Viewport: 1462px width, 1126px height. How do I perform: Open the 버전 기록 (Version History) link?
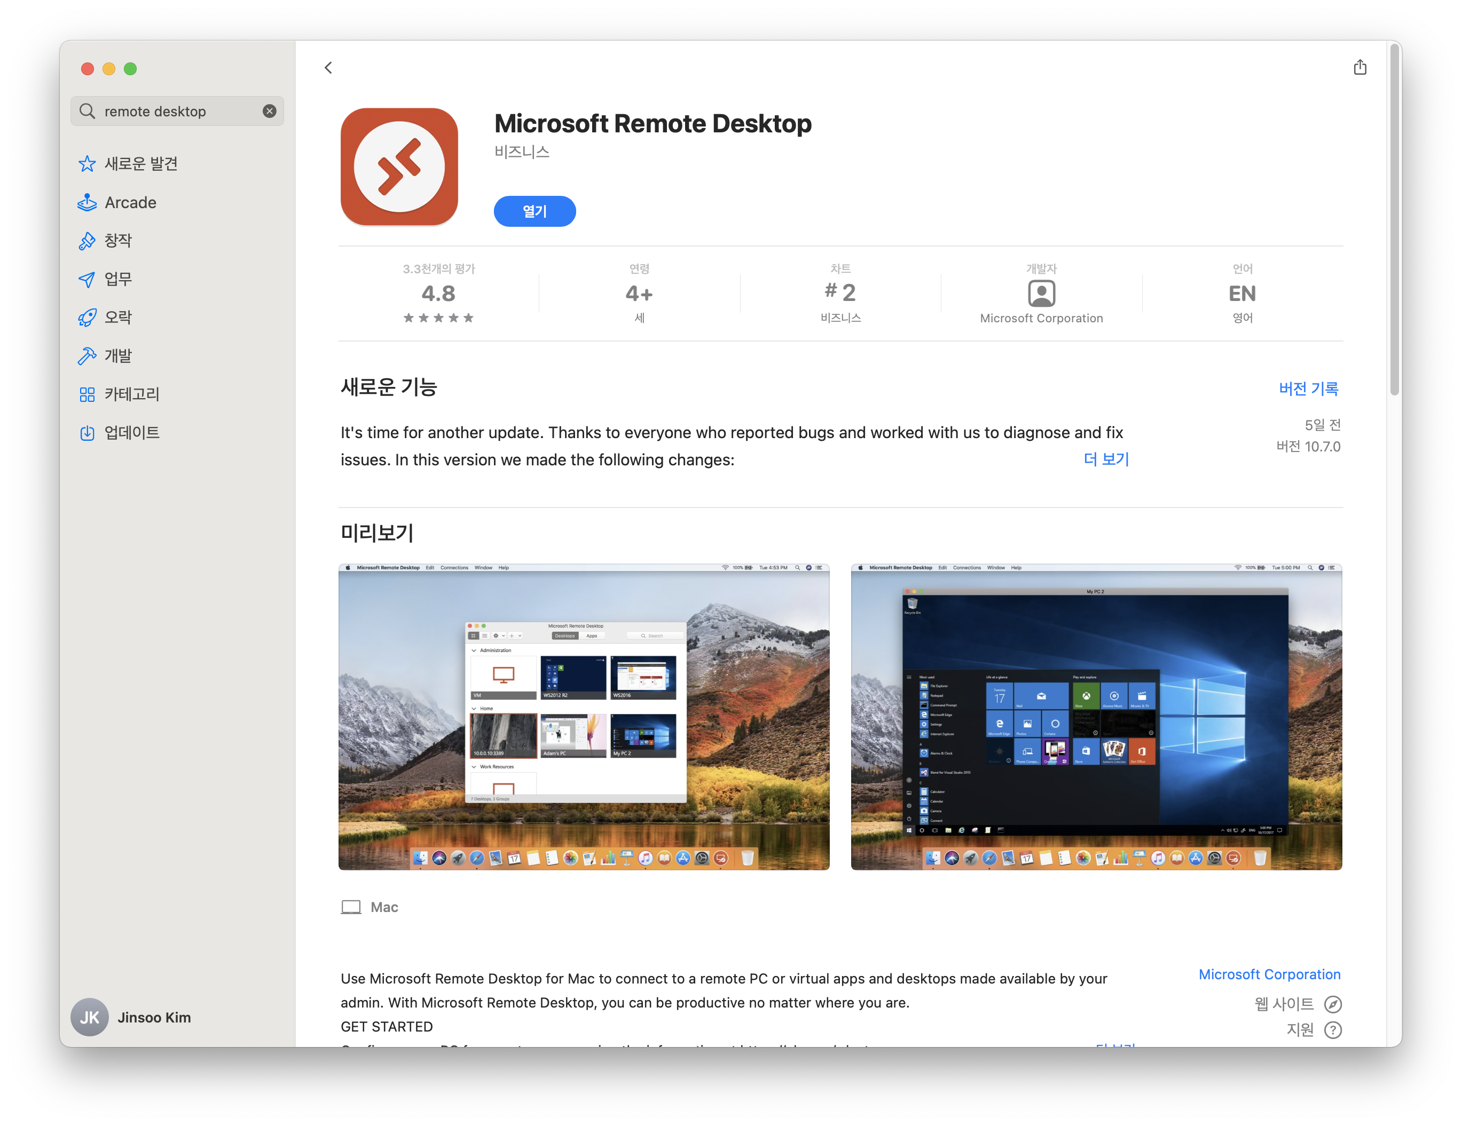click(x=1308, y=388)
